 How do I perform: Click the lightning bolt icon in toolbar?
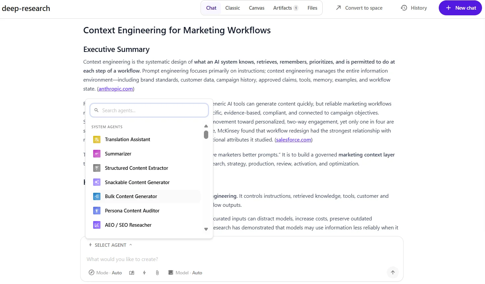coord(144,273)
